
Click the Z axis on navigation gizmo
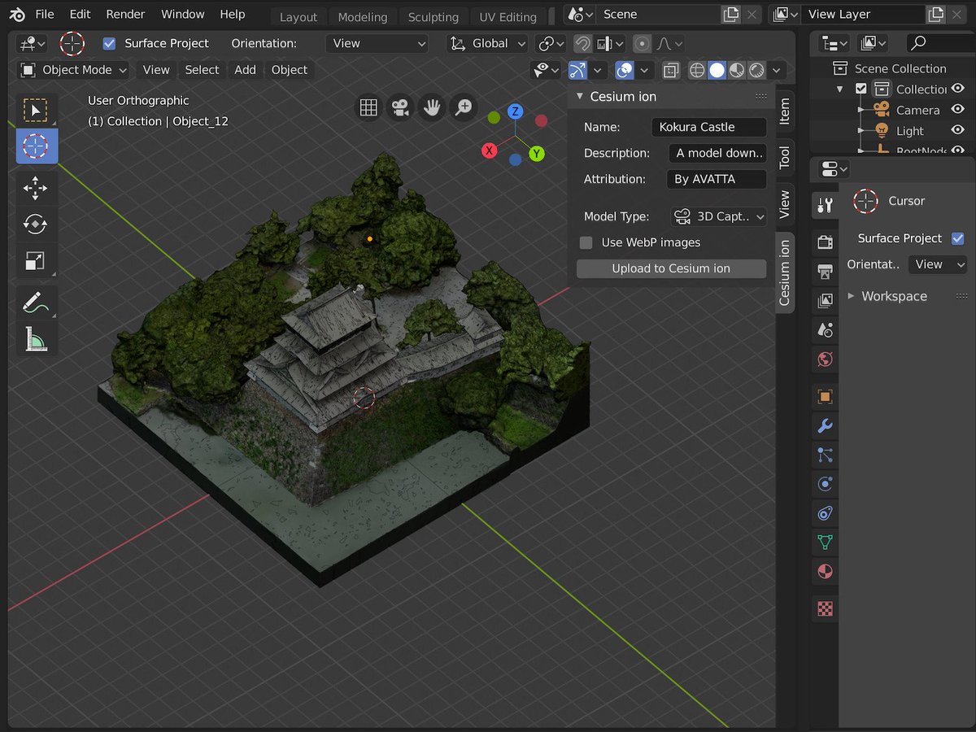click(x=515, y=111)
